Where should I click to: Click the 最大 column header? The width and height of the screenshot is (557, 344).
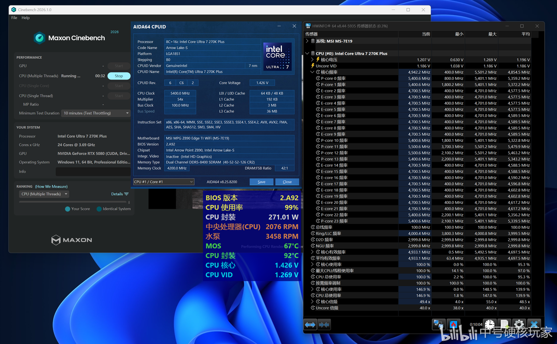(x=481, y=34)
